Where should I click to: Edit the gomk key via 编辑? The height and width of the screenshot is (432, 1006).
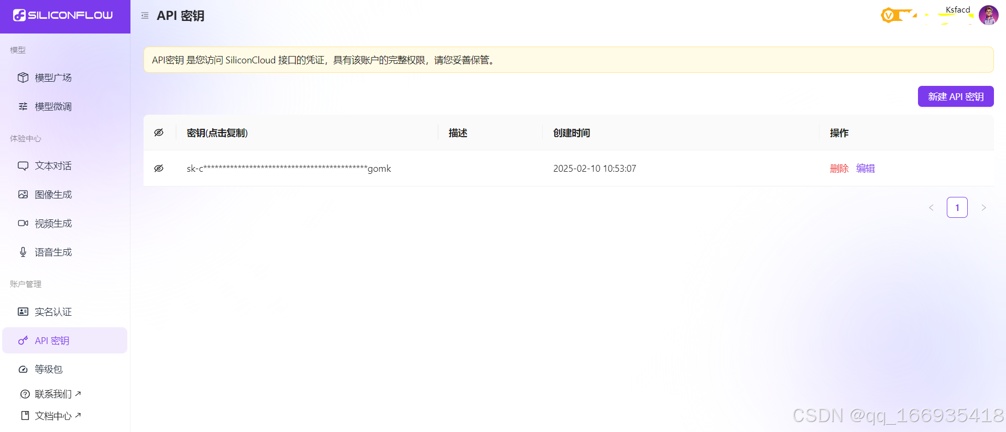pyautogui.click(x=866, y=168)
